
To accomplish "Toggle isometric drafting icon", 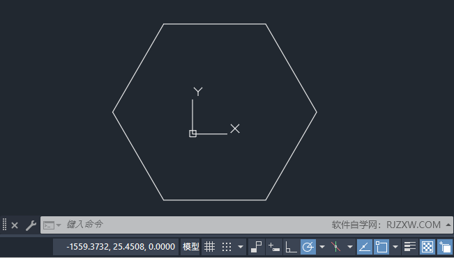I will [x=336, y=247].
